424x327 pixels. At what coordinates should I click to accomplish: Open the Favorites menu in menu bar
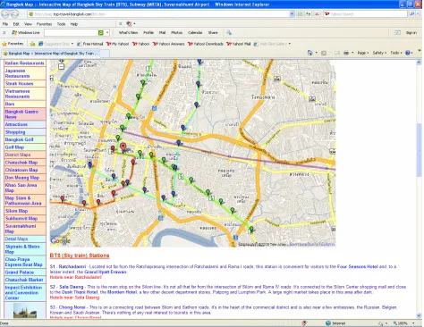44,24
